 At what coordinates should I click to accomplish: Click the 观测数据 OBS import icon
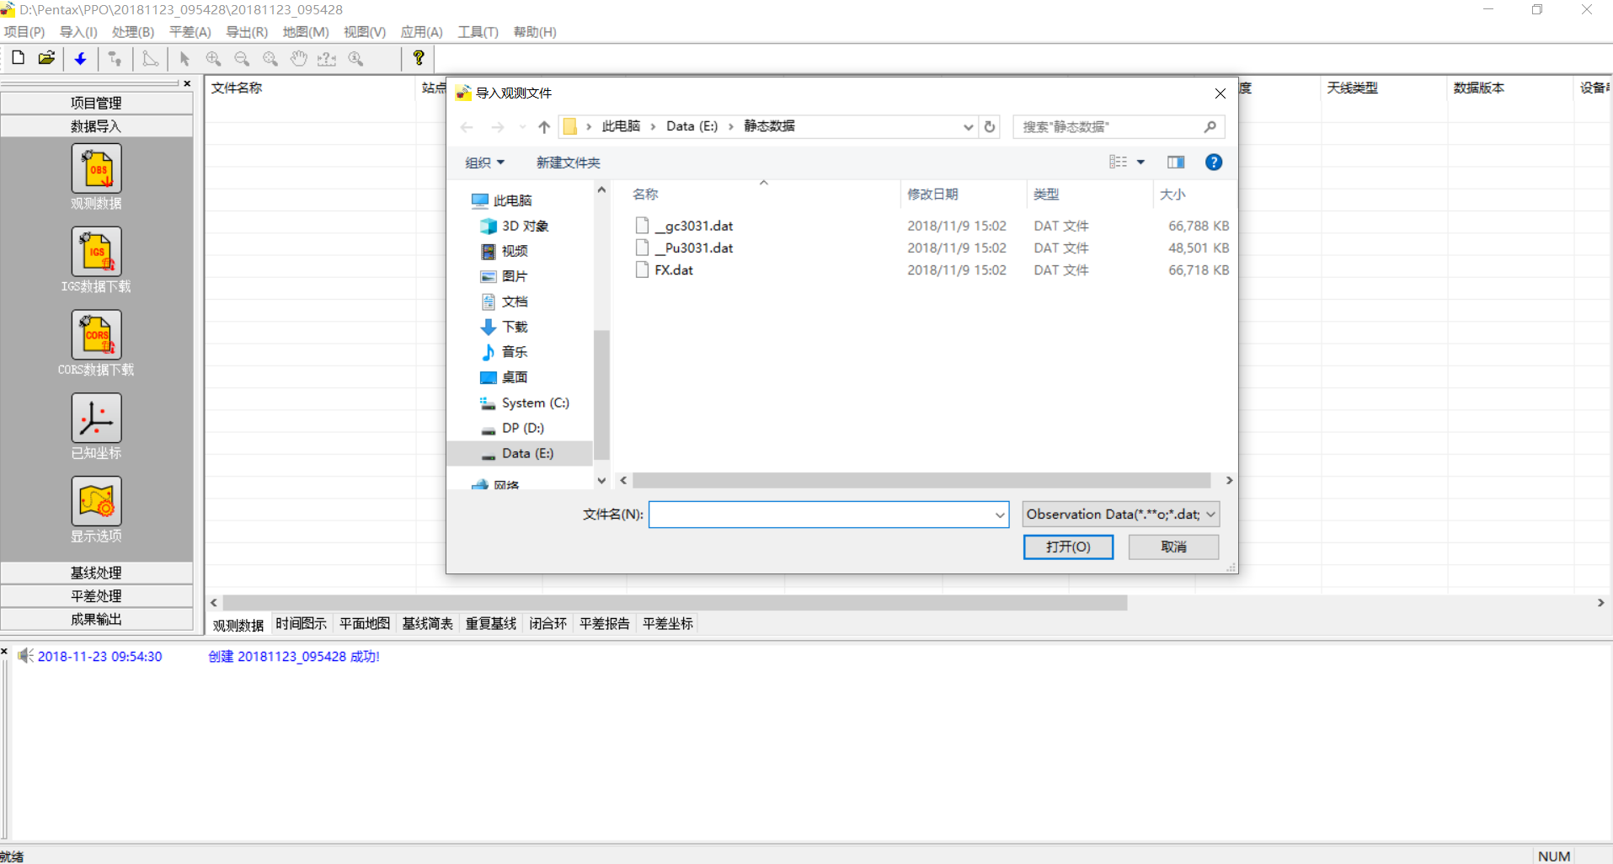pyautogui.click(x=96, y=169)
